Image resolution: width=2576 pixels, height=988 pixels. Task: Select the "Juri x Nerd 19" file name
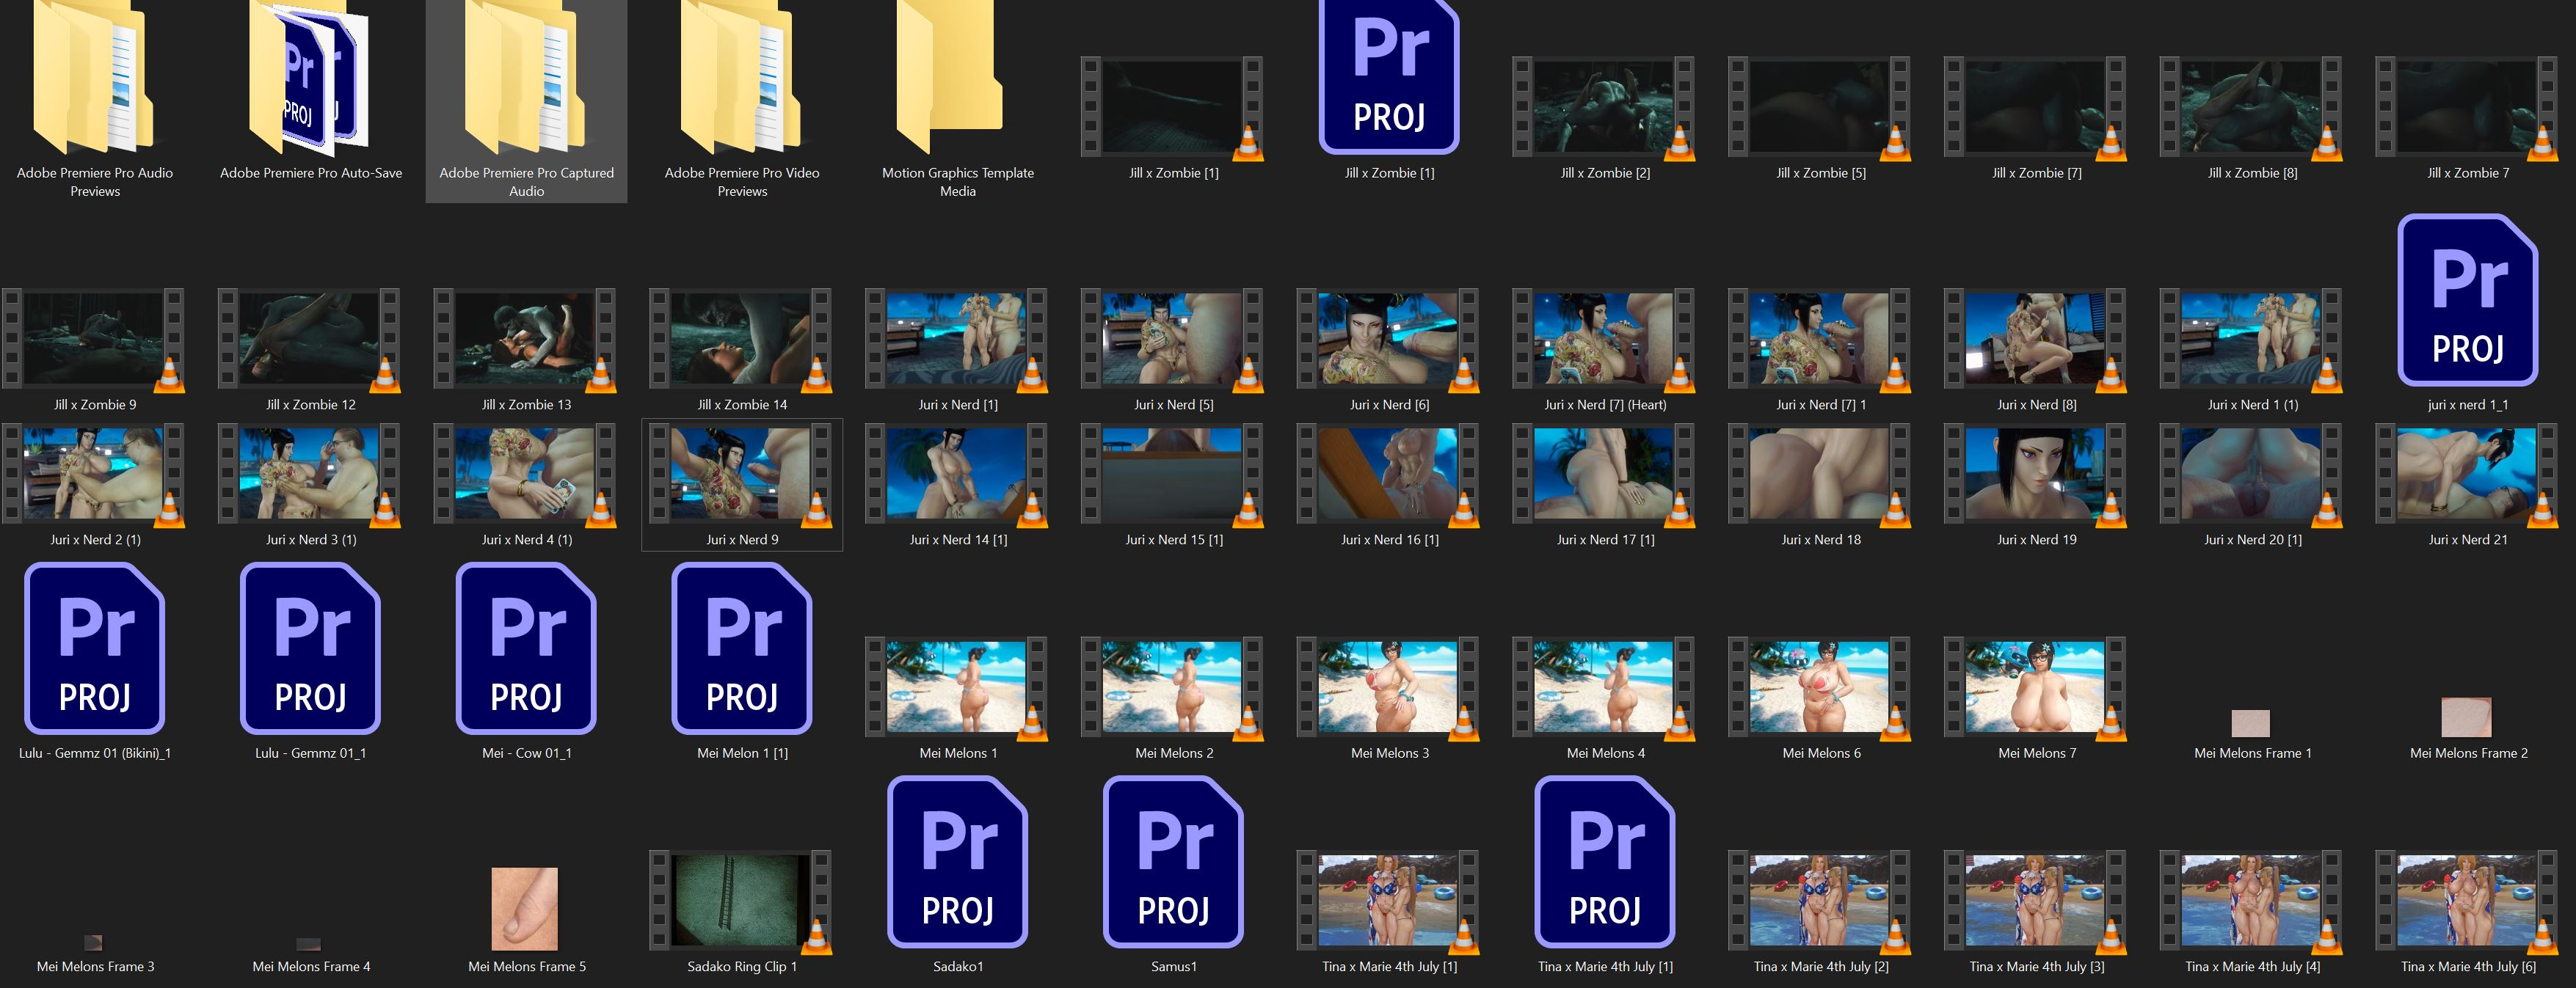click(2037, 539)
